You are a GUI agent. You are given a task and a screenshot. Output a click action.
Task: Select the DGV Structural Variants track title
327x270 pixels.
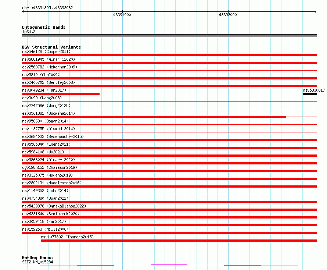point(51,47)
